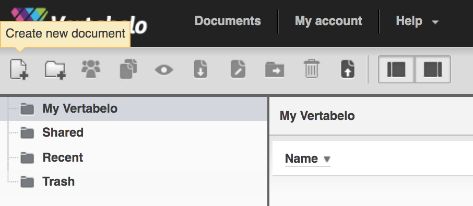Click the move to folder arrow icon
The width and height of the screenshot is (473, 206).
(275, 69)
